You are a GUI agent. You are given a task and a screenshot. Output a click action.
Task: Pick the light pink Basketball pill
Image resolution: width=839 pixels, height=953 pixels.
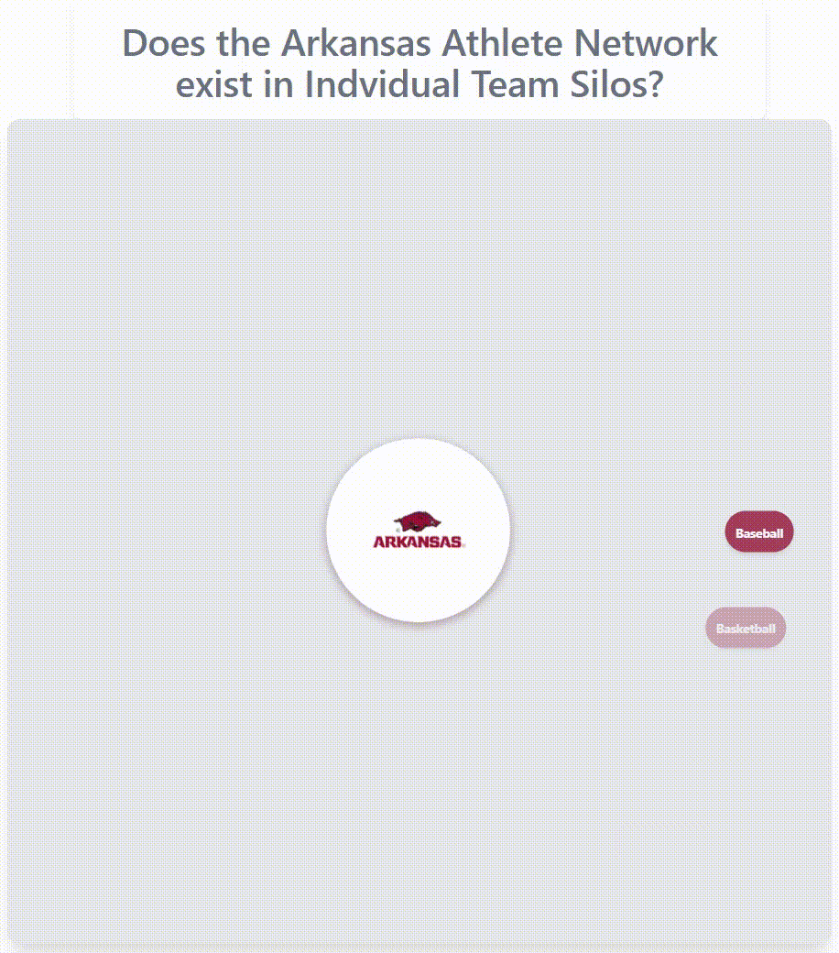tap(746, 628)
